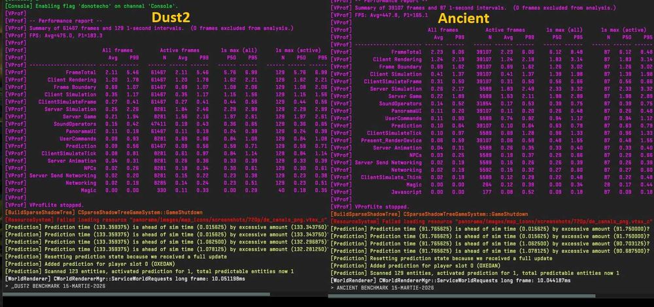Click Prediction line ending '(90.687500)'
The height and width of the screenshot is (307, 654).
tap(491, 251)
